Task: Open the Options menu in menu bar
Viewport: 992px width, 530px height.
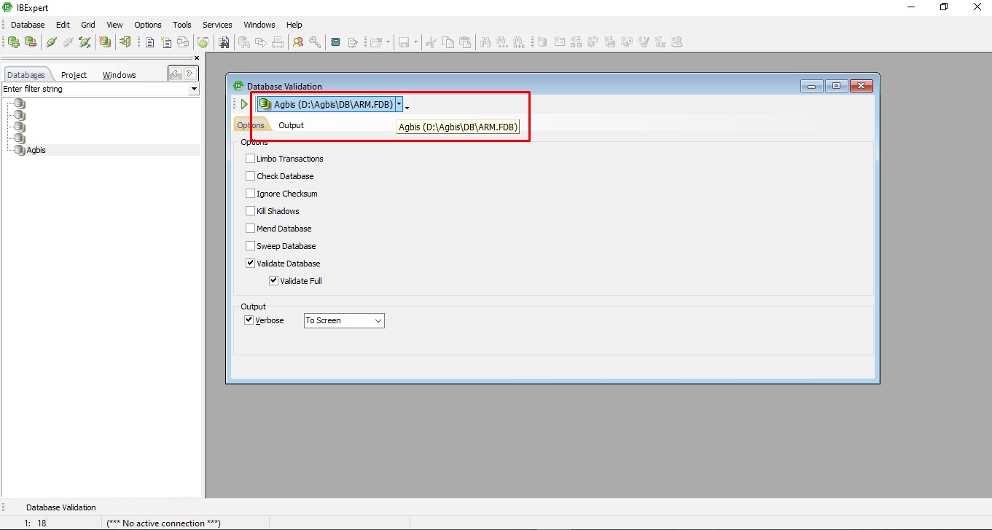Action: click(148, 25)
